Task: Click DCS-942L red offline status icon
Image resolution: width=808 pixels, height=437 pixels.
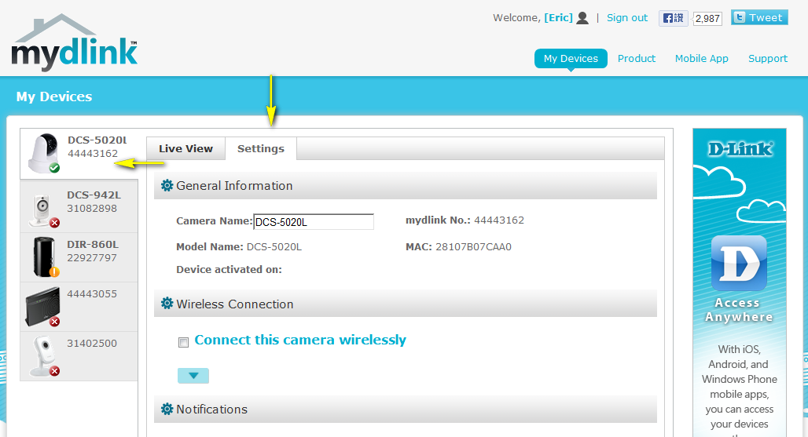Action: 54,223
